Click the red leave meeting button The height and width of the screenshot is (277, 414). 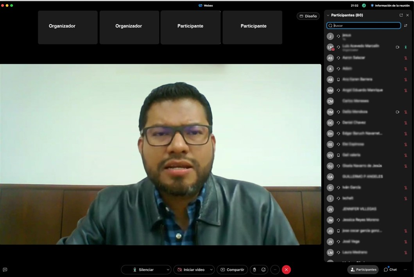(286, 270)
